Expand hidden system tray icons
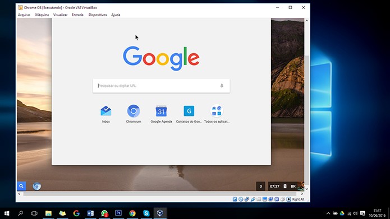This screenshot has height=219, width=390. (x=328, y=213)
